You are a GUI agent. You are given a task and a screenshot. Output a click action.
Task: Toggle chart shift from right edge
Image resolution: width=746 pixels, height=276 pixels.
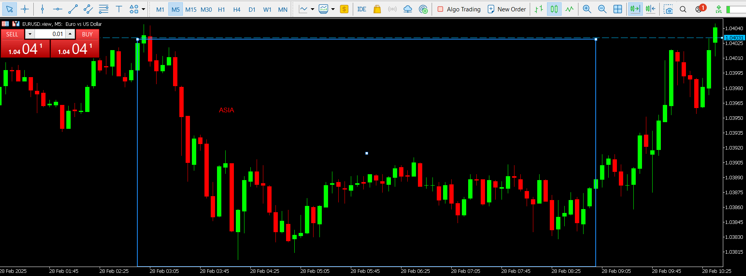(x=650, y=9)
